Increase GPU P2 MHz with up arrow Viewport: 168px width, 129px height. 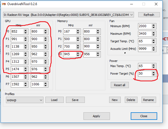[25, 46]
